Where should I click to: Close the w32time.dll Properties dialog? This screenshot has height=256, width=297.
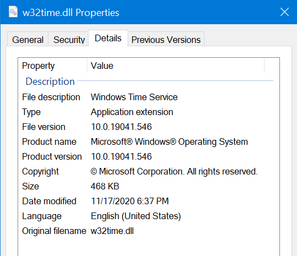(x=284, y=12)
